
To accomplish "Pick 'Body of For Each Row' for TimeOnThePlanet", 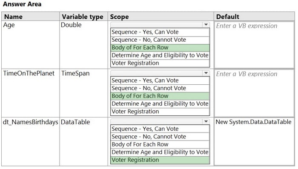I will point(160,96).
